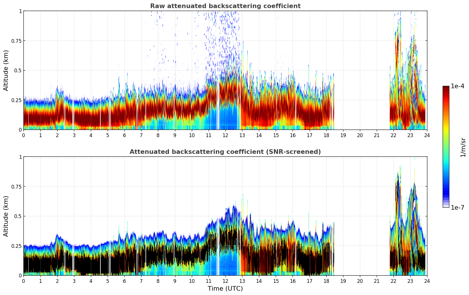Click the "Attenuated backscattering coefficient (SNR-screened)" title
469x295 pixels.
225,152
